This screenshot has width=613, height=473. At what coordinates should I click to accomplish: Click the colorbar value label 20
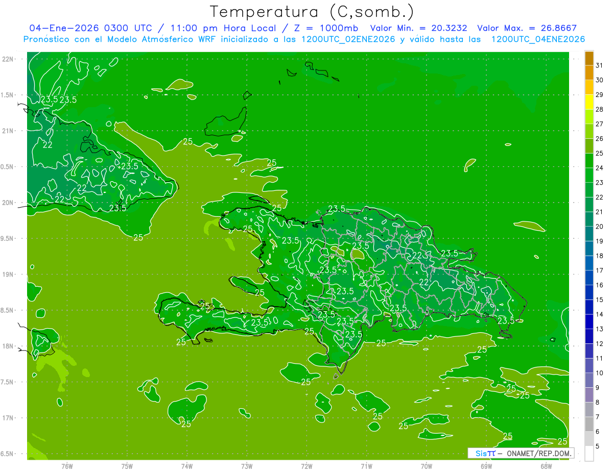pos(600,227)
